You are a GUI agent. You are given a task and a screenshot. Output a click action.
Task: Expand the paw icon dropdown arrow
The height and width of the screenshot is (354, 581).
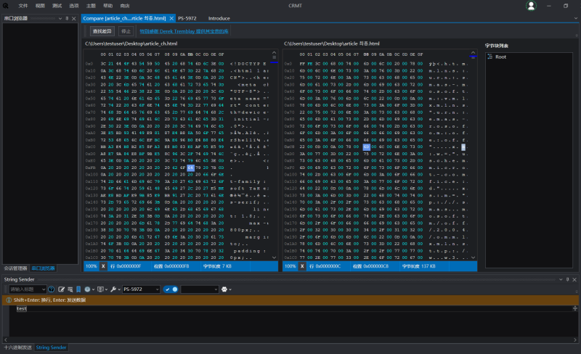click(x=230, y=289)
